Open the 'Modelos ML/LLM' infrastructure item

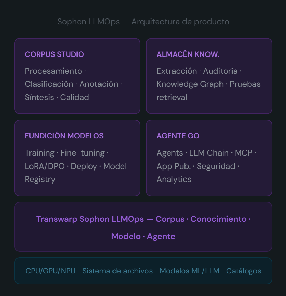189,271
